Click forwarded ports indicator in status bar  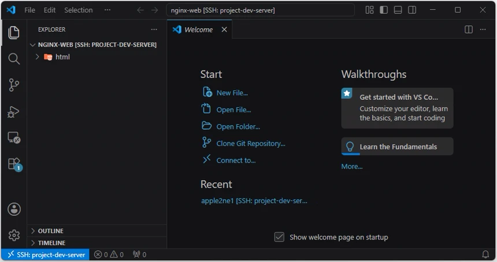(x=139, y=254)
